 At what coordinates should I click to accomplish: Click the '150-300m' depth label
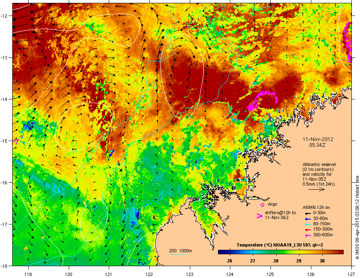coord(323,229)
